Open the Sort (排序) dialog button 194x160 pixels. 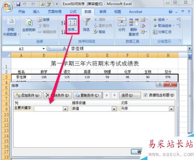click(x=72, y=24)
